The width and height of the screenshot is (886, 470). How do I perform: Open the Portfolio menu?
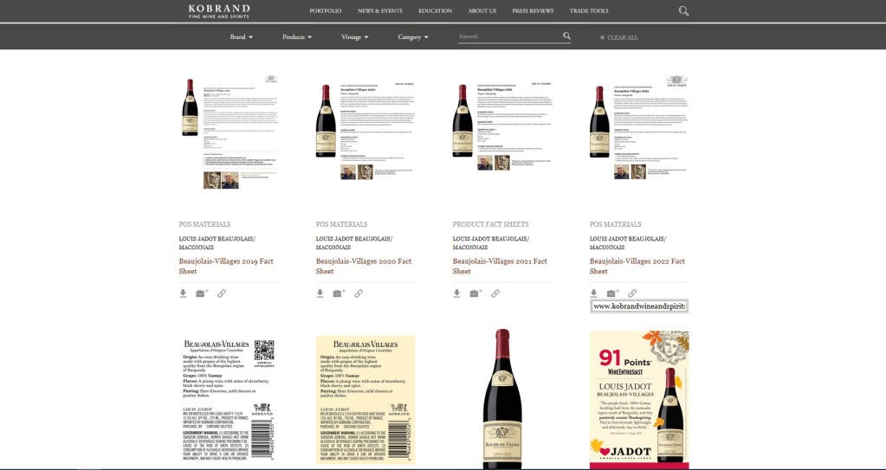coord(325,11)
